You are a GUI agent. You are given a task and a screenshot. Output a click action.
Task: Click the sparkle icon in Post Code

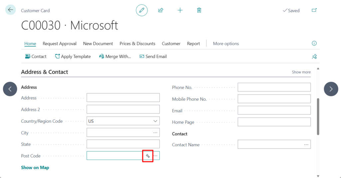pyautogui.click(x=148, y=156)
